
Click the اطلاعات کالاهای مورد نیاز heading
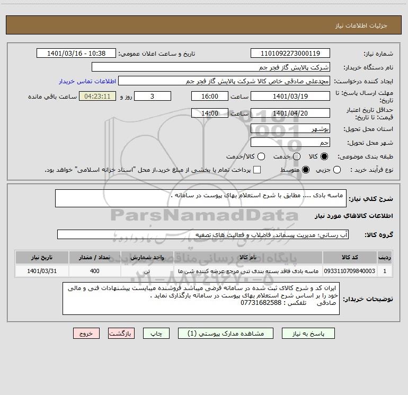[x=353, y=216]
